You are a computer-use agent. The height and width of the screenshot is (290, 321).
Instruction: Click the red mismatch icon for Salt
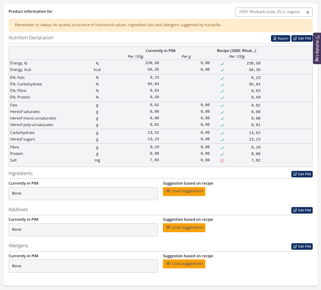[x=222, y=160]
